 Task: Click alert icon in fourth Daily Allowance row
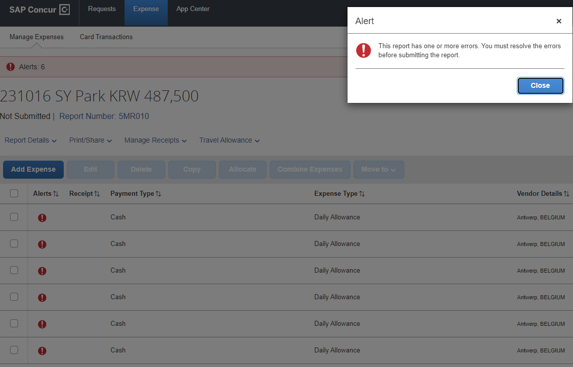(x=42, y=298)
